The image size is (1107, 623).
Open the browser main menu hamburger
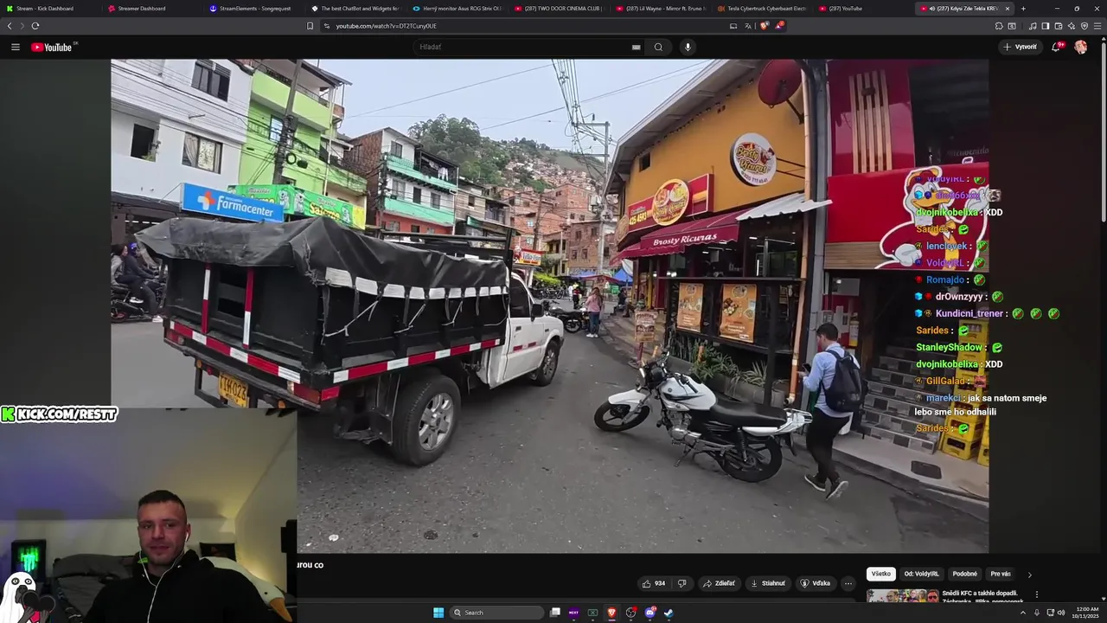click(1097, 26)
